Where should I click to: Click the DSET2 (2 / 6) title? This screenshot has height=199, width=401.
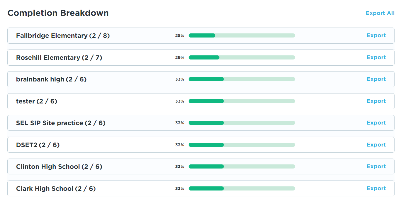click(38, 145)
